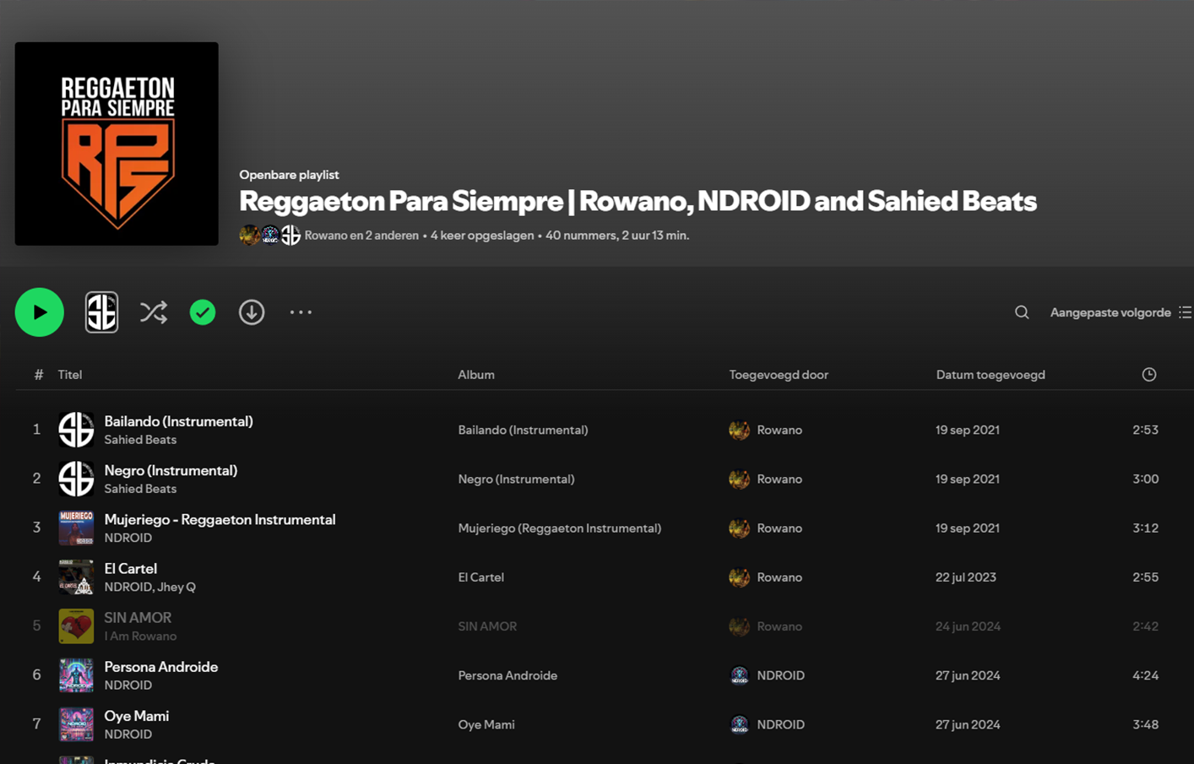Viewport: 1194px width, 764px height.
Task: Open the Negro (Instrumental) album link
Action: [516, 479]
